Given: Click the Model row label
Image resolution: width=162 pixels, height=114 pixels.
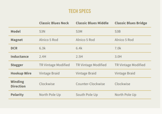Looking at the screenshot, I should tap(16, 31).
